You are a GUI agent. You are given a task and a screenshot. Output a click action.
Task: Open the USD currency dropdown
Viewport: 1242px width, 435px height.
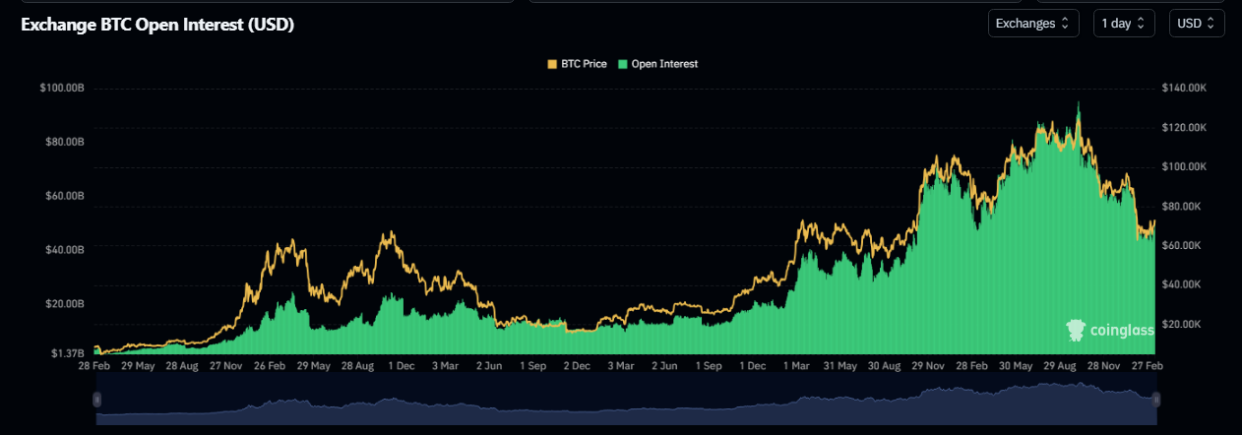pyautogui.click(x=1196, y=23)
